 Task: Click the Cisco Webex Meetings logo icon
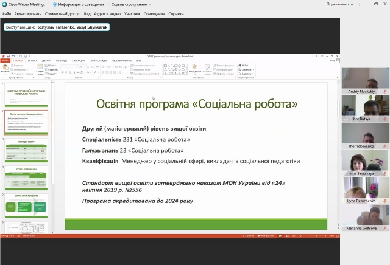click(x=4, y=4)
